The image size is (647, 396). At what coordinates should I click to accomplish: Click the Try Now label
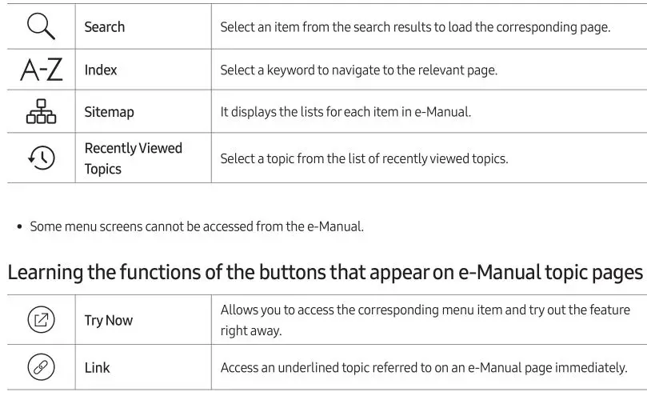(x=109, y=321)
